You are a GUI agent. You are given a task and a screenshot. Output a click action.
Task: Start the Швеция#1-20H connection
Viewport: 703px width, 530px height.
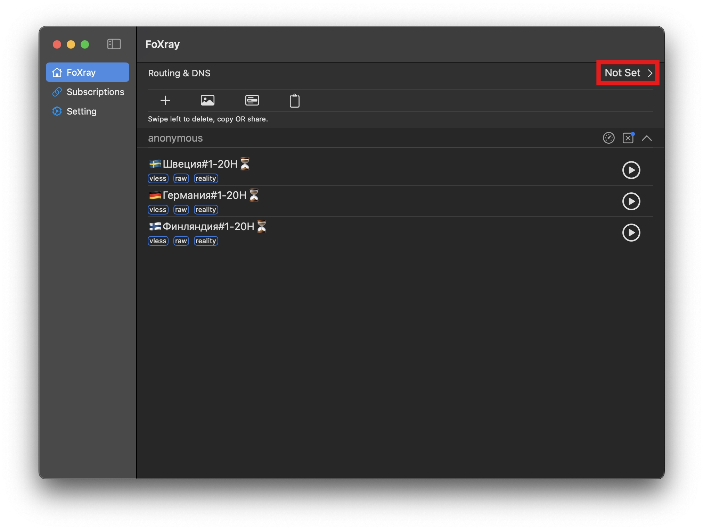(x=631, y=170)
